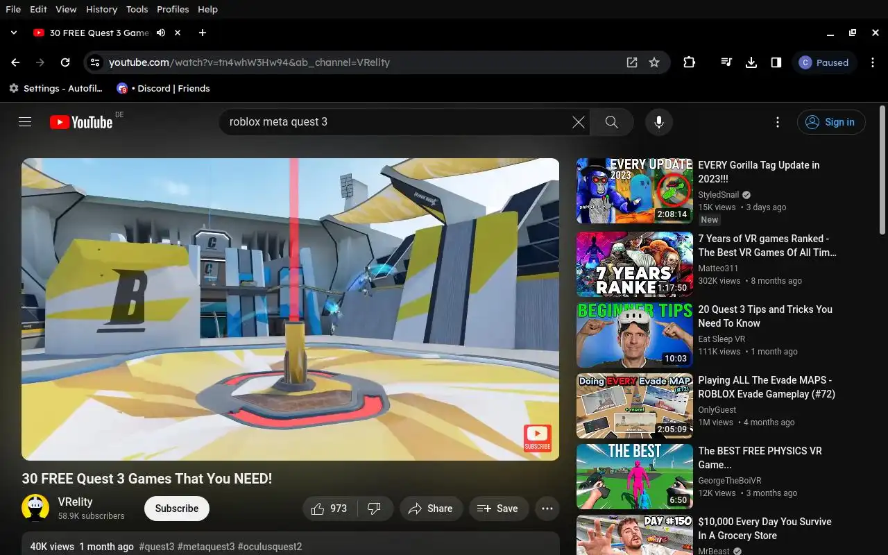888x555 pixels.
Task: Click the #oculusquest2 hashtag
Action: click(270, 547)
